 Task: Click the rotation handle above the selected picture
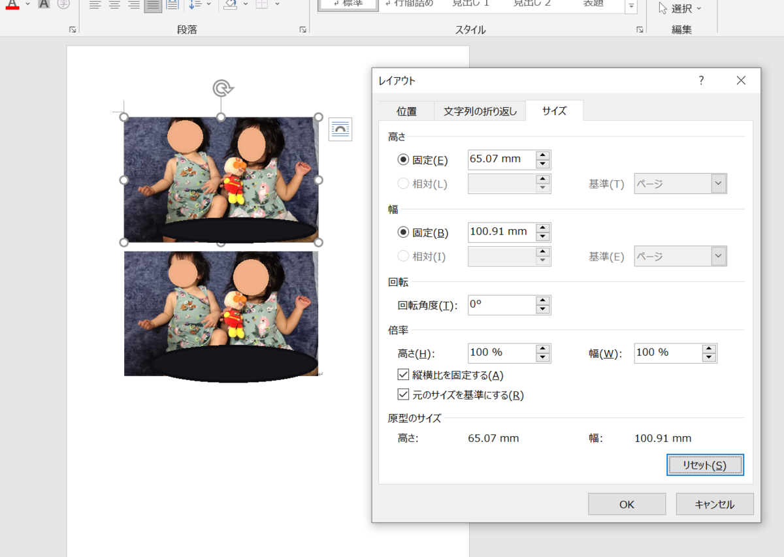[x=221, y=88]
